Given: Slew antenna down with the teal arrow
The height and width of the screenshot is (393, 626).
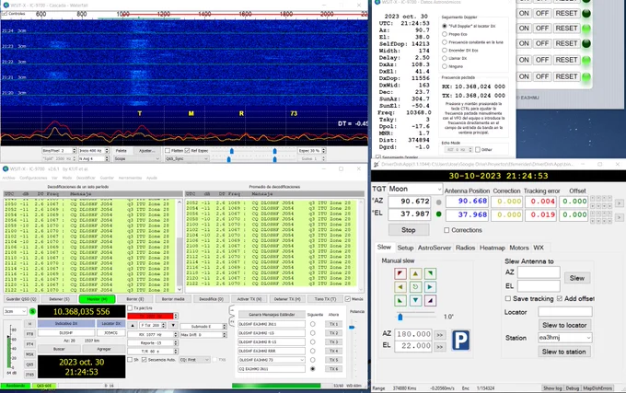Looking at the screenshot, I should 415,300.
